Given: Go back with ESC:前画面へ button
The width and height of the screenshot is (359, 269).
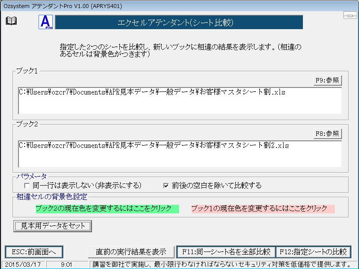Looking at the screenshot, I should pyautogui.click(x=34, y=252).
